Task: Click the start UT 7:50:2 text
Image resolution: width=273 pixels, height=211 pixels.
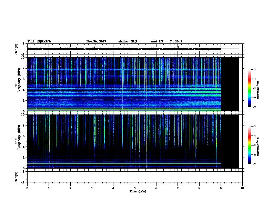Action: point(166,41)
